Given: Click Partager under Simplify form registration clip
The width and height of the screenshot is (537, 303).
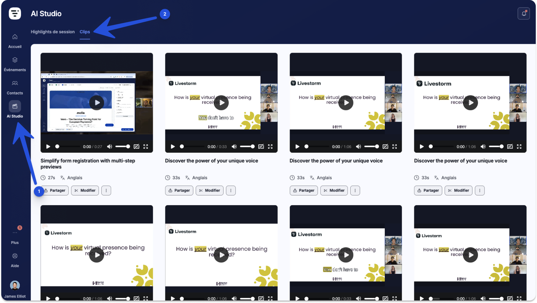Looking at the screenshot, I should (55, 190).
